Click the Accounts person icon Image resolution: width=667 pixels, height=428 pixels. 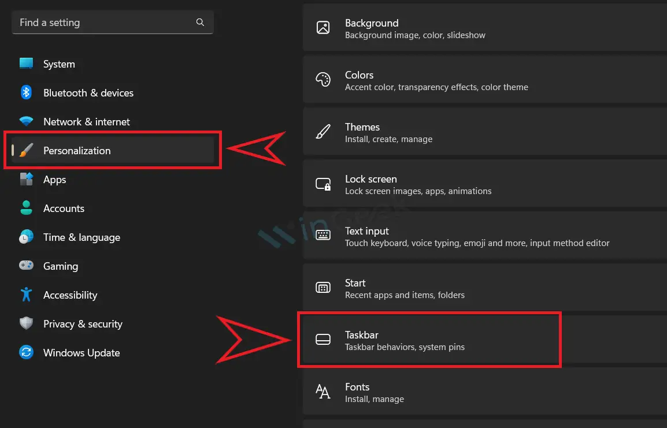[x=27, y=208]
